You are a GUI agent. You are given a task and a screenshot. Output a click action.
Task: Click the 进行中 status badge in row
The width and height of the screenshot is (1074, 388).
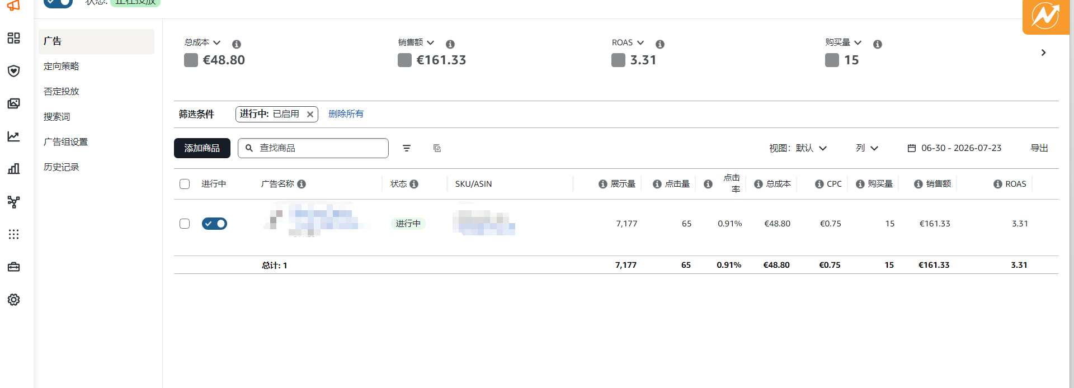(408, 224)
